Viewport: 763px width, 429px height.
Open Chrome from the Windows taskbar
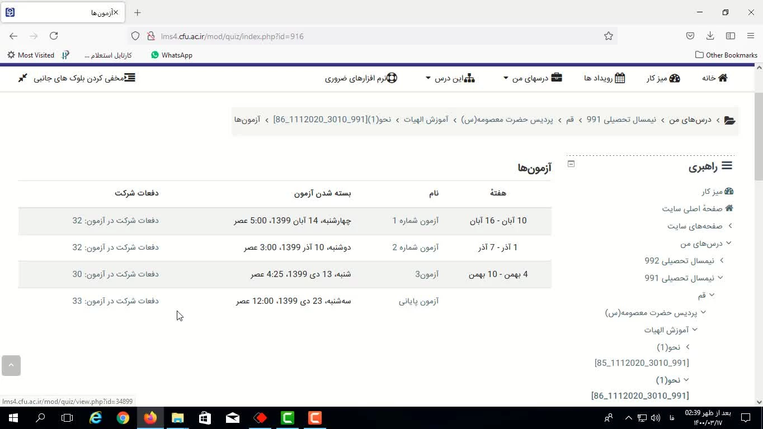coord(123,418)
